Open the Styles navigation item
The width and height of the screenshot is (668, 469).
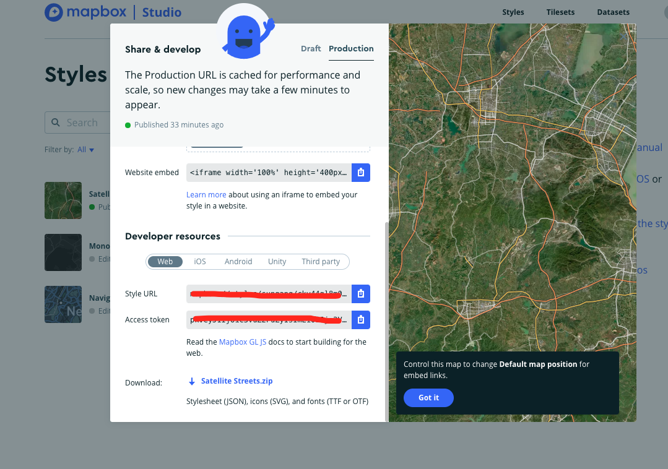(x=513, y=12)
